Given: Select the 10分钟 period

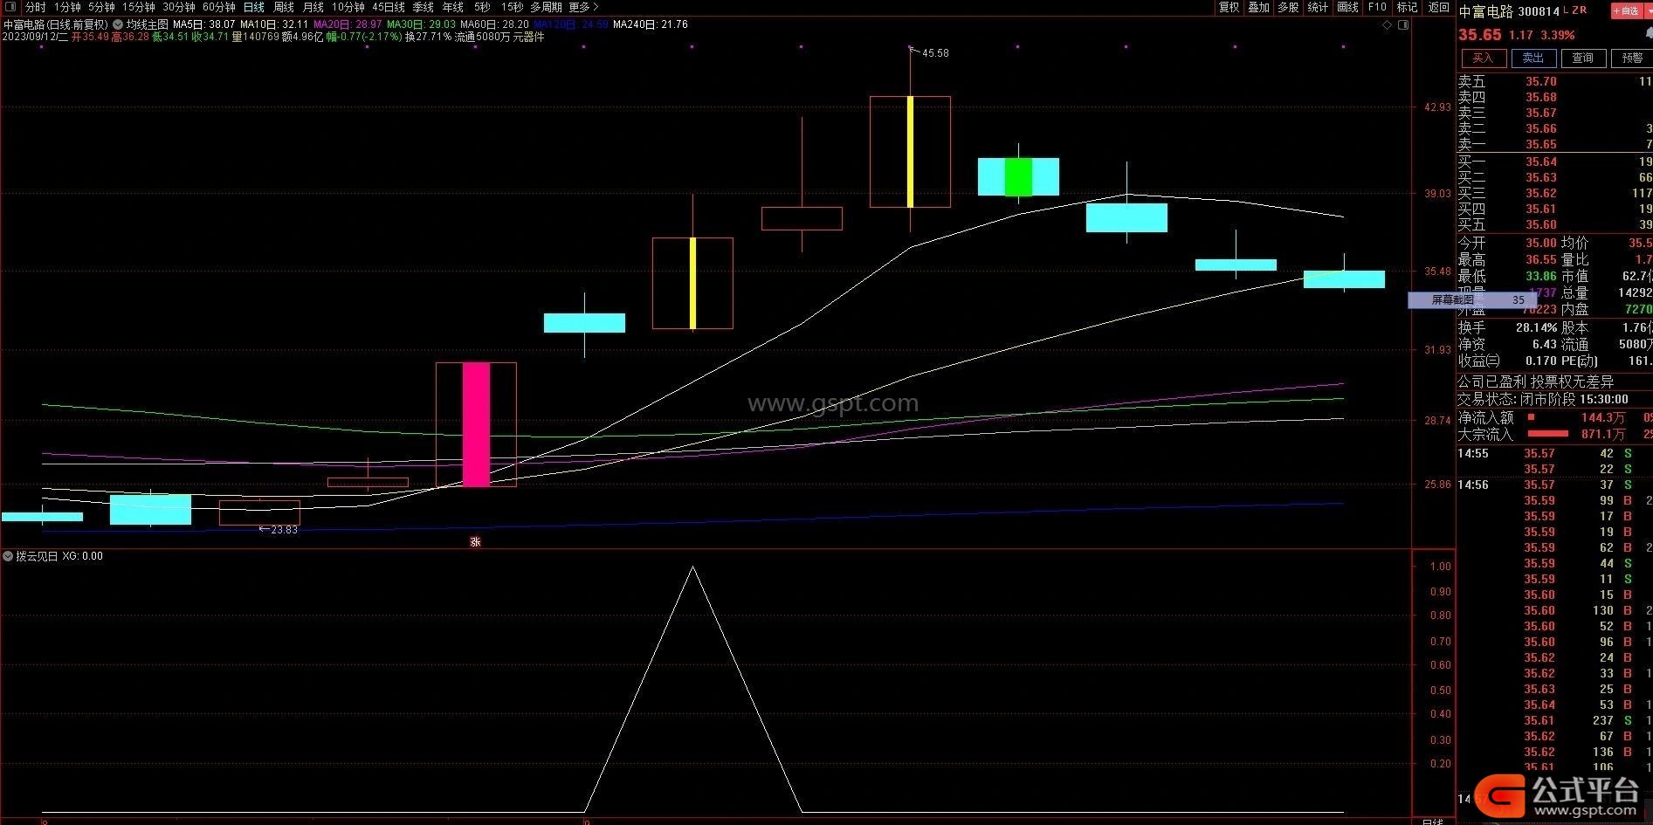Looking at the screenshot, I should (x=348, y=7).
